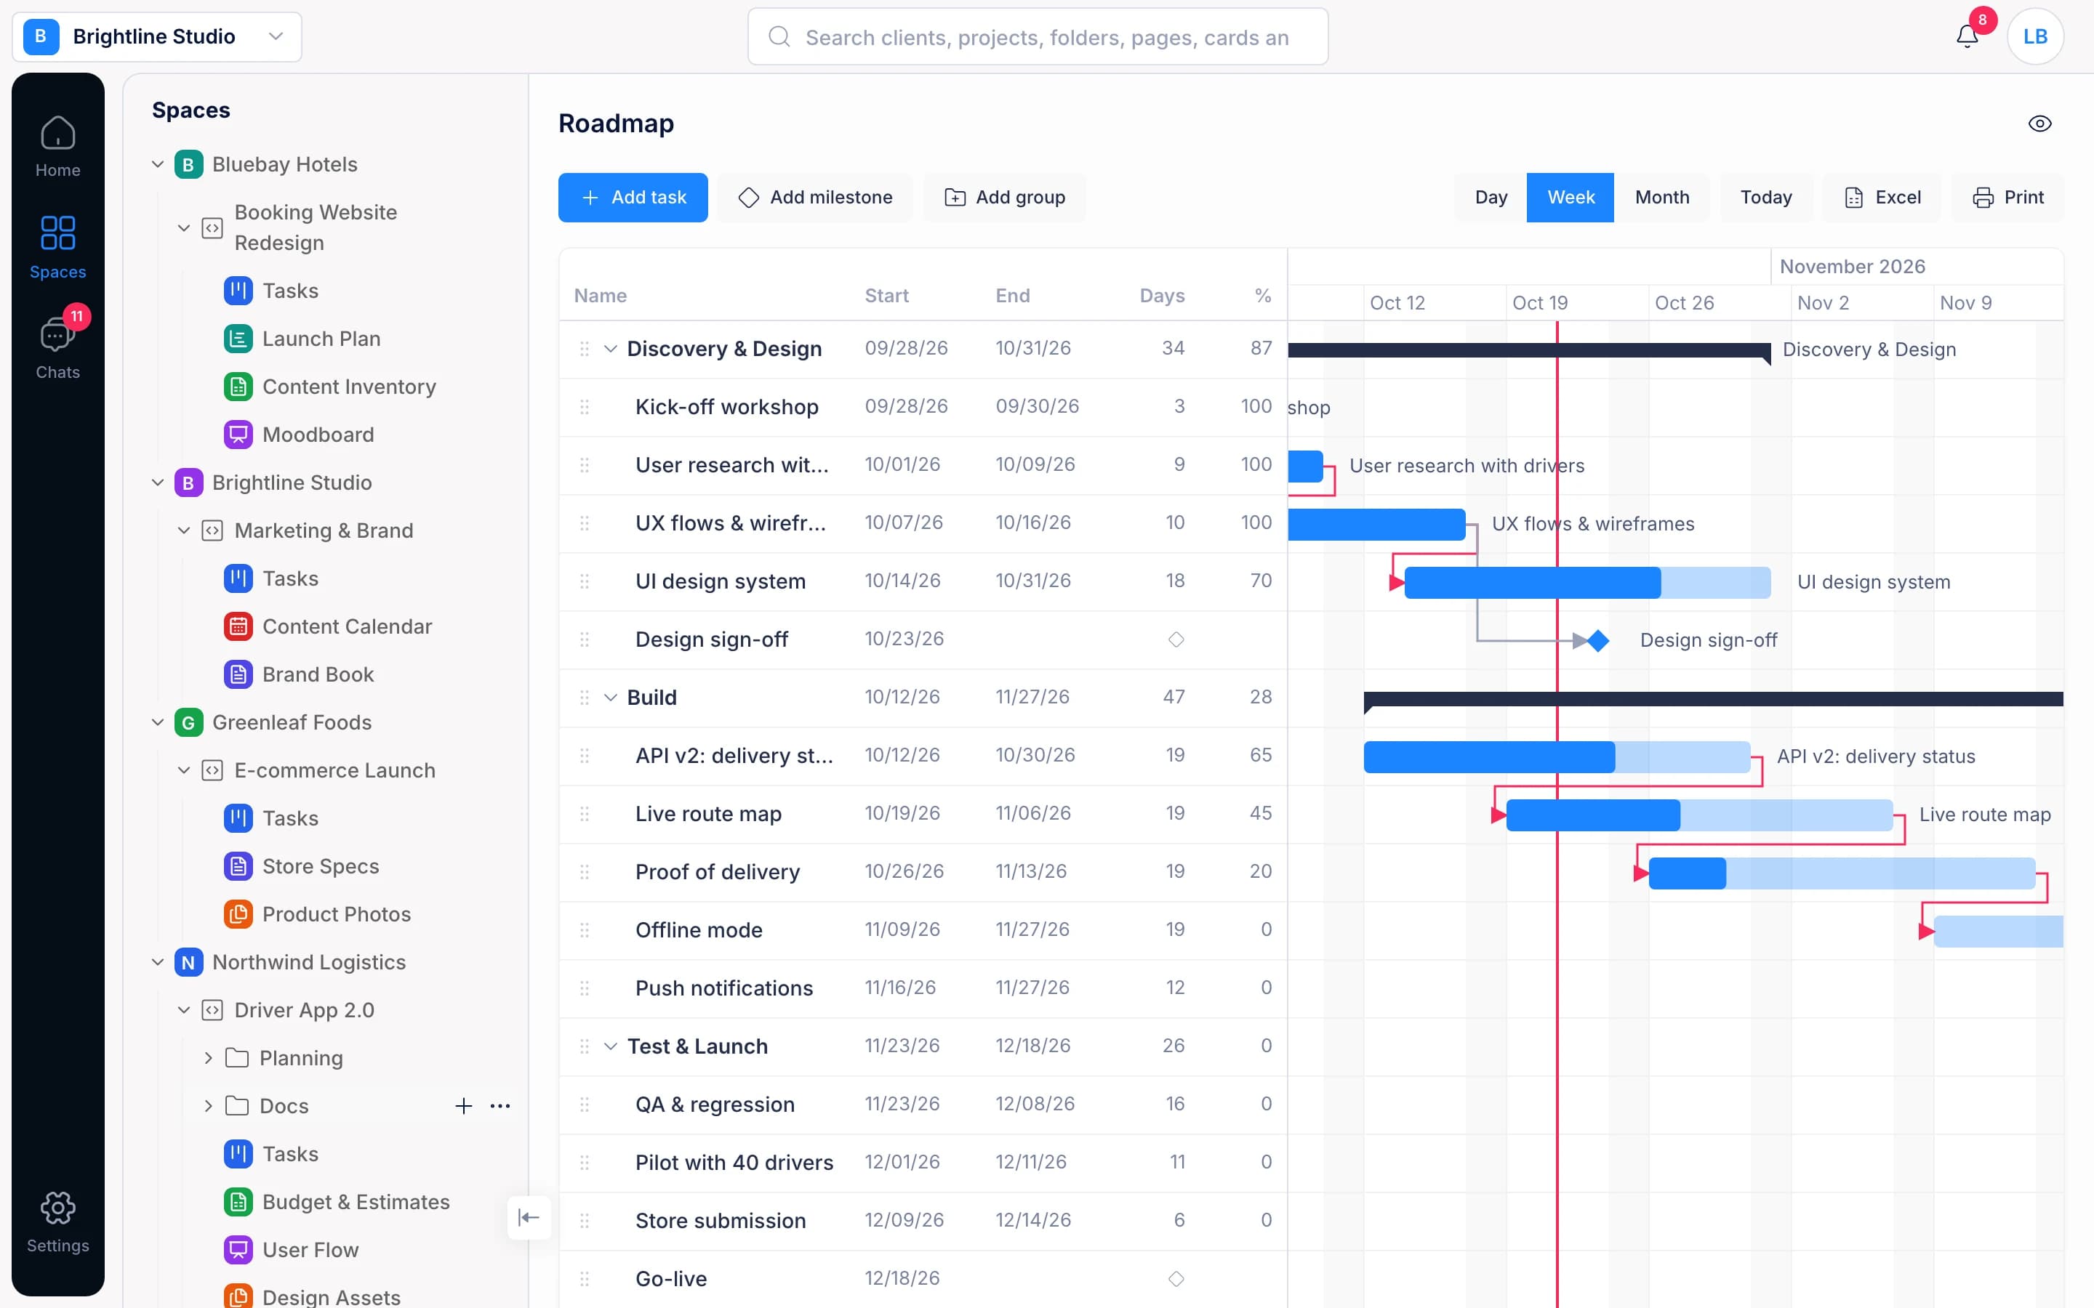This screenshot has width=2094, height=1308.
Task: Export roadmap to Excel
Action: 1882,197
